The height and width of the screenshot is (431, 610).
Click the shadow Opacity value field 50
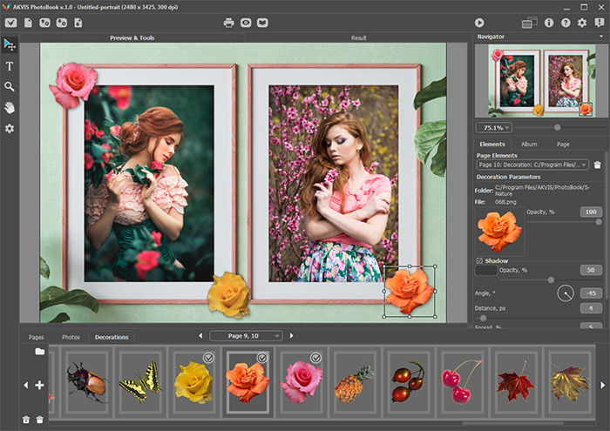click(x=591, y=270)
